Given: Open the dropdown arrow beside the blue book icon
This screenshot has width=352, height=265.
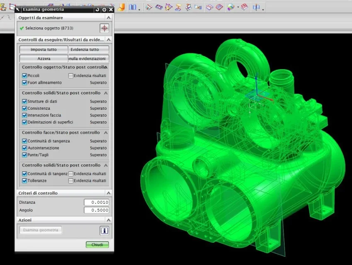Looking at the screenshot, I should [139, 10].
